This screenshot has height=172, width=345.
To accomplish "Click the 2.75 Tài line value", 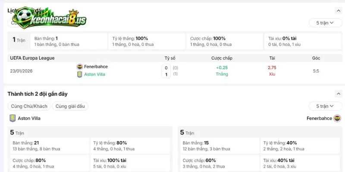I will 272,68.
